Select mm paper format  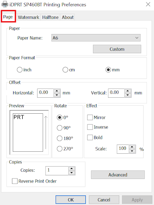pyautogui.click(x=108, y=70)
